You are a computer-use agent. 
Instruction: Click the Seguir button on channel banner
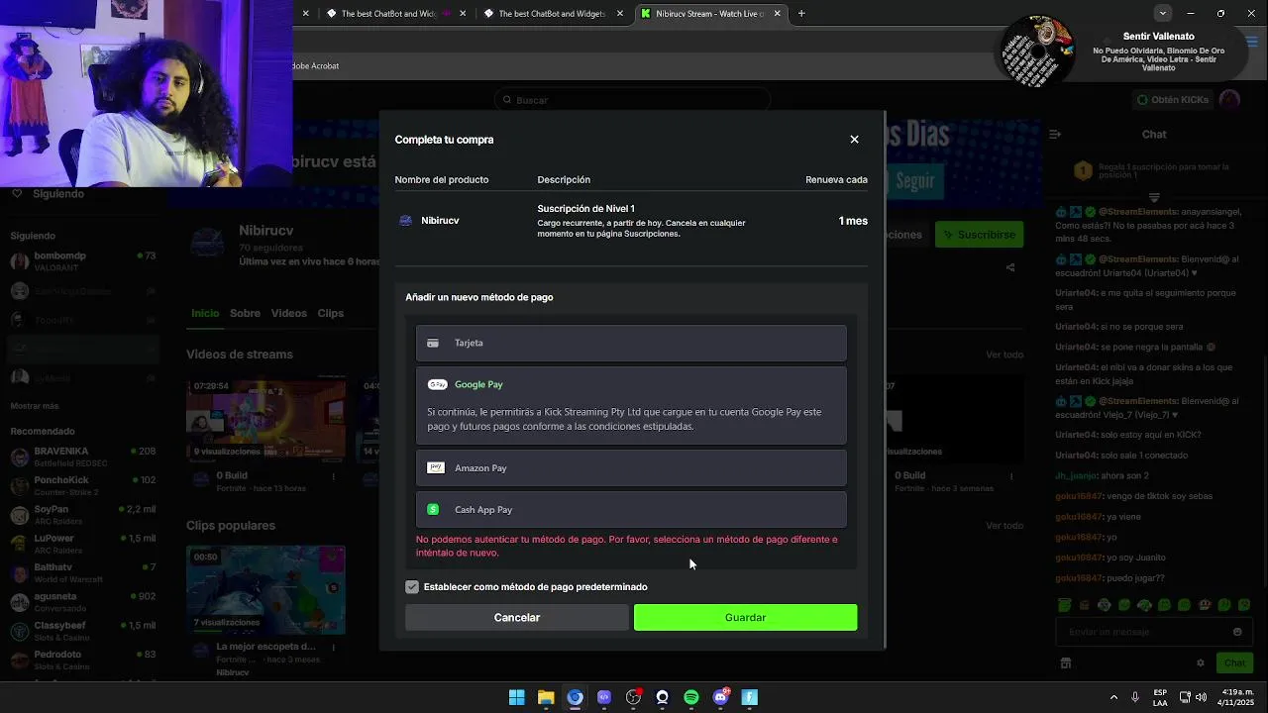click(x=914, y=181)
